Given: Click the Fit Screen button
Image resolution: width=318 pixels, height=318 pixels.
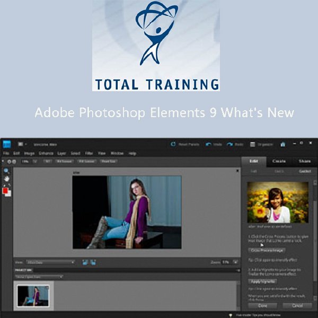Looking at the screenshot, I should point(65,162).
